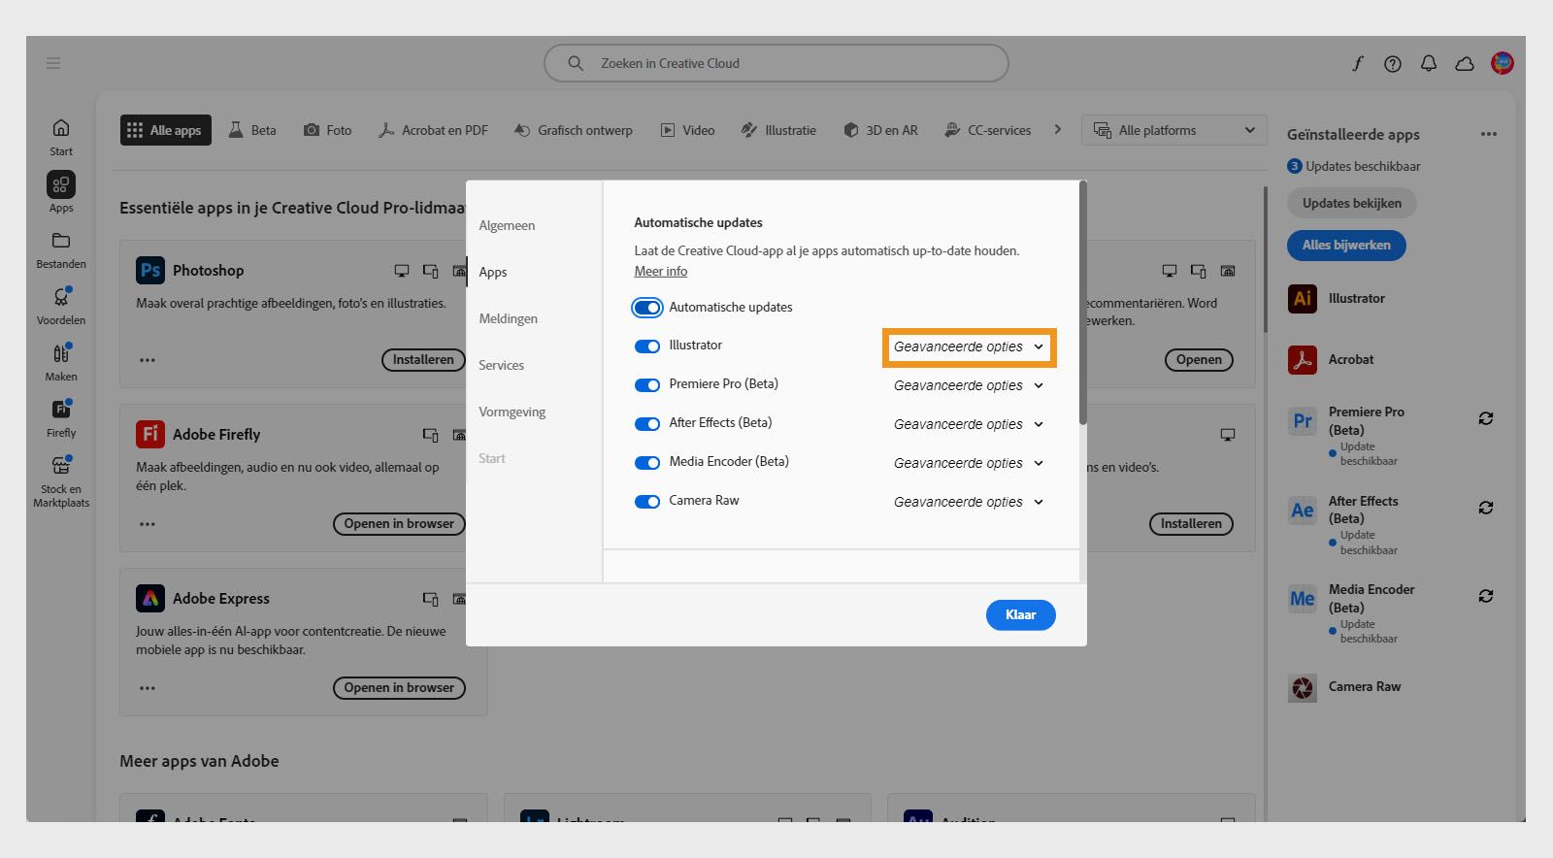Expand Geavanceerde opties for Camera Raw

969,502
